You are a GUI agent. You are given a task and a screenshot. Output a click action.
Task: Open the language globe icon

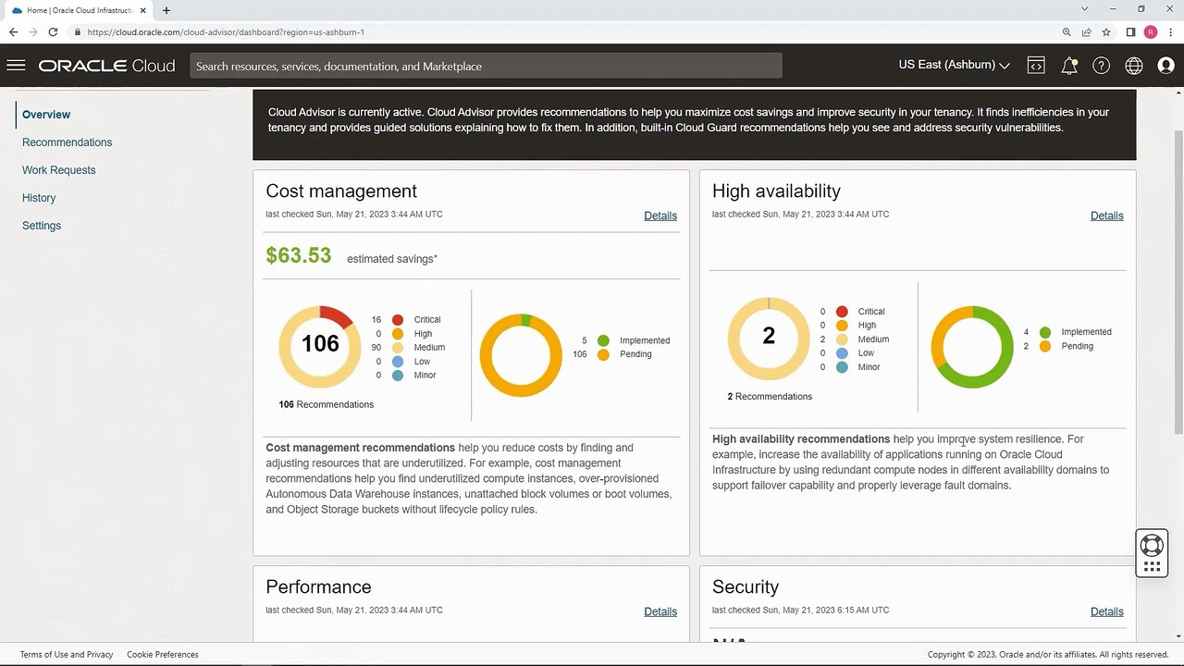1134,66
